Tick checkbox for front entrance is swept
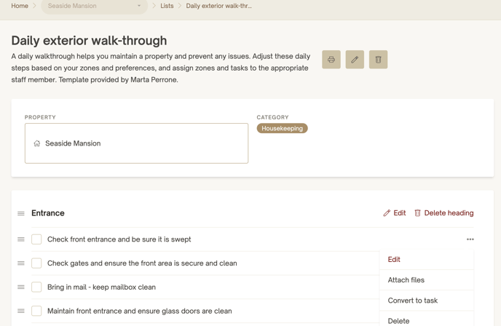501x326 pixels. click(36, 239)
